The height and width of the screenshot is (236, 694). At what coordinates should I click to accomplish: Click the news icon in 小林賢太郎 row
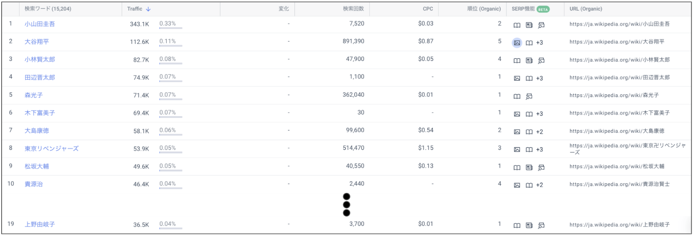(529, 61)
